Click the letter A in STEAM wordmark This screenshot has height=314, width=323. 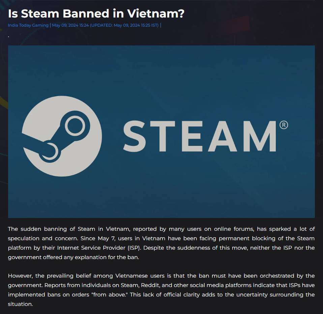[223, 136]
